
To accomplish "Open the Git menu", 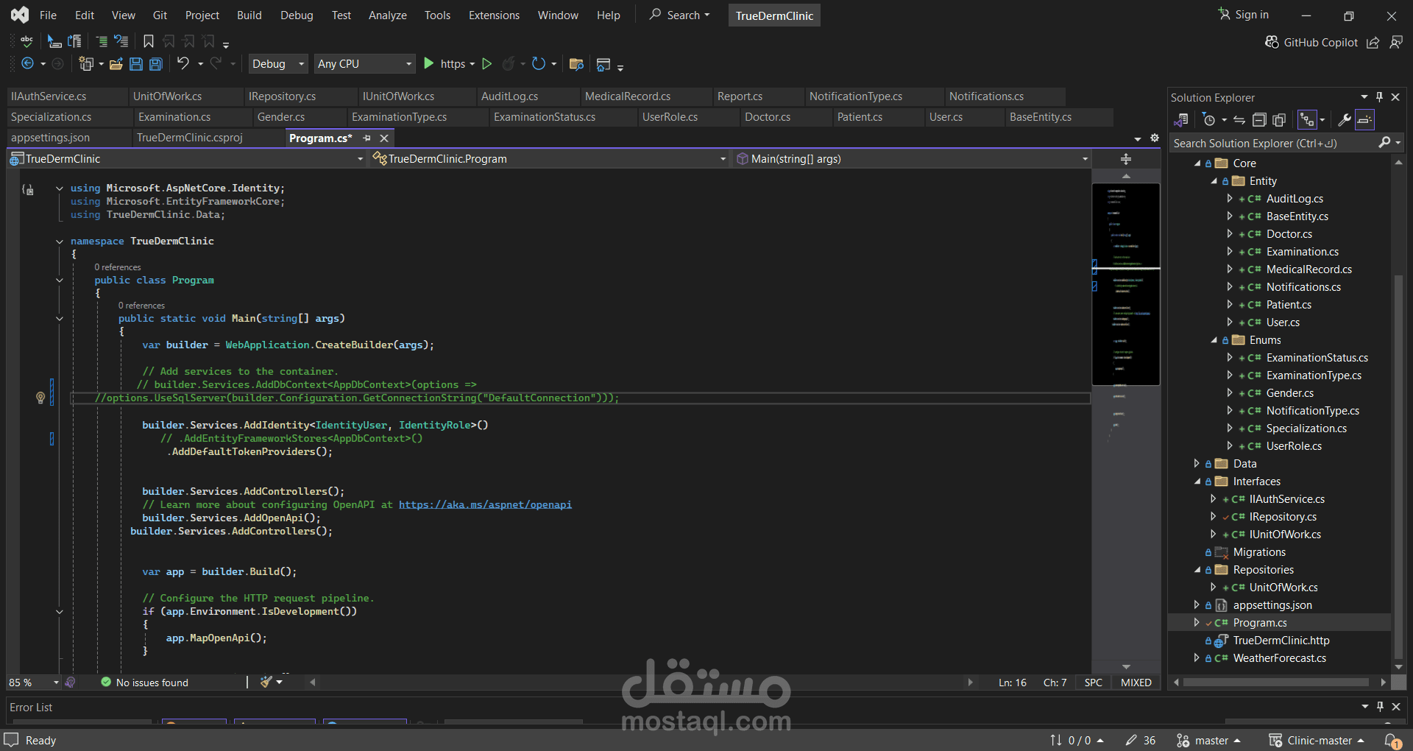I will (159, 15).
